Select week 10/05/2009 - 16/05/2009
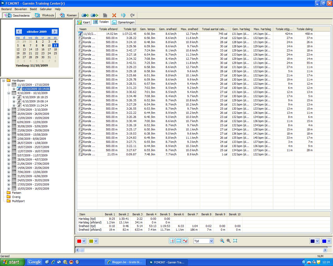The width and height of the screenshot is (333, 266). pyautogui.click(x=33, y=189)
